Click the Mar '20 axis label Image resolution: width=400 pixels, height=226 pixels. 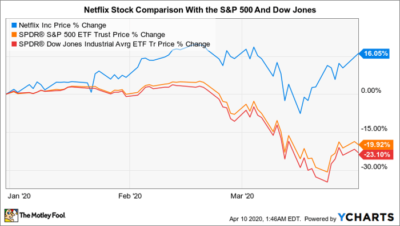[x=242, y=196]
